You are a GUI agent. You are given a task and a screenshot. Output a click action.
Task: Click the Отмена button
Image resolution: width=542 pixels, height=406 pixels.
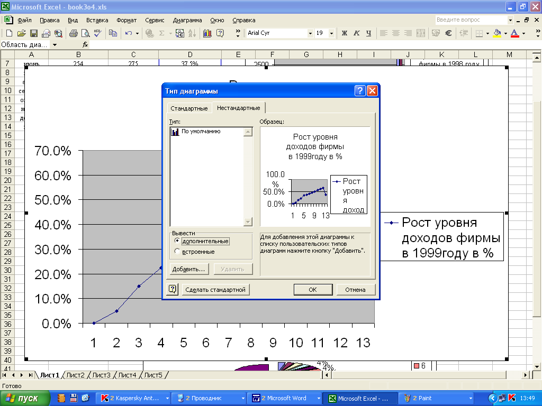point(355,289)
